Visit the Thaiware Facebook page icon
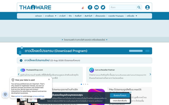 (x=90, y=7)
